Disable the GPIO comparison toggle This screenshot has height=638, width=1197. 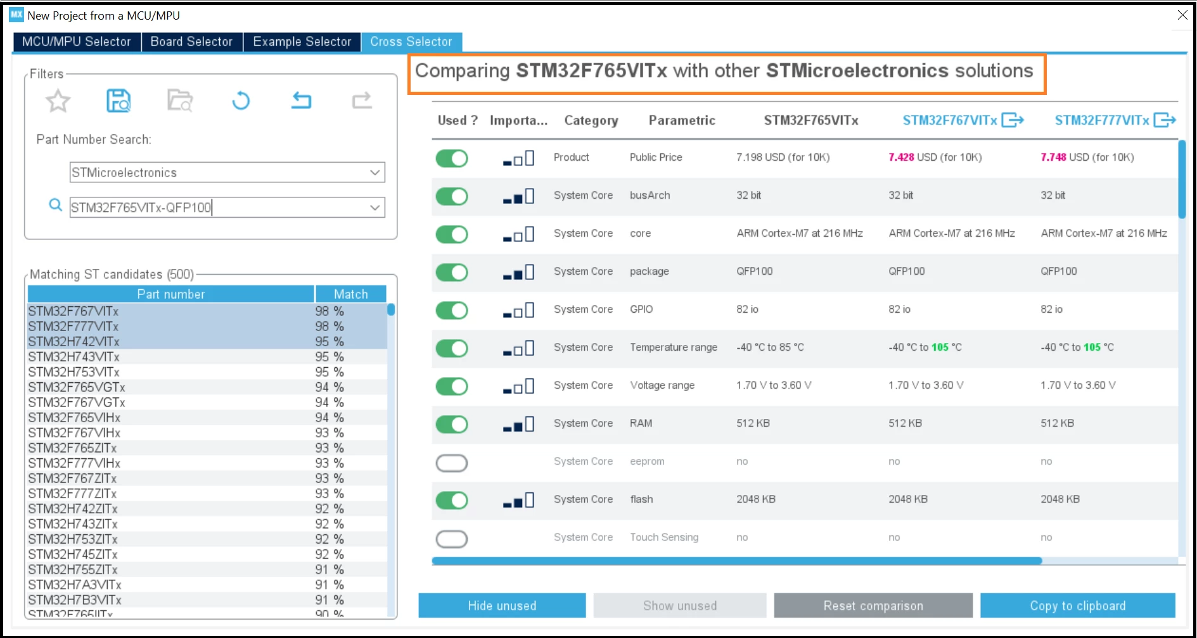(452, 310)
